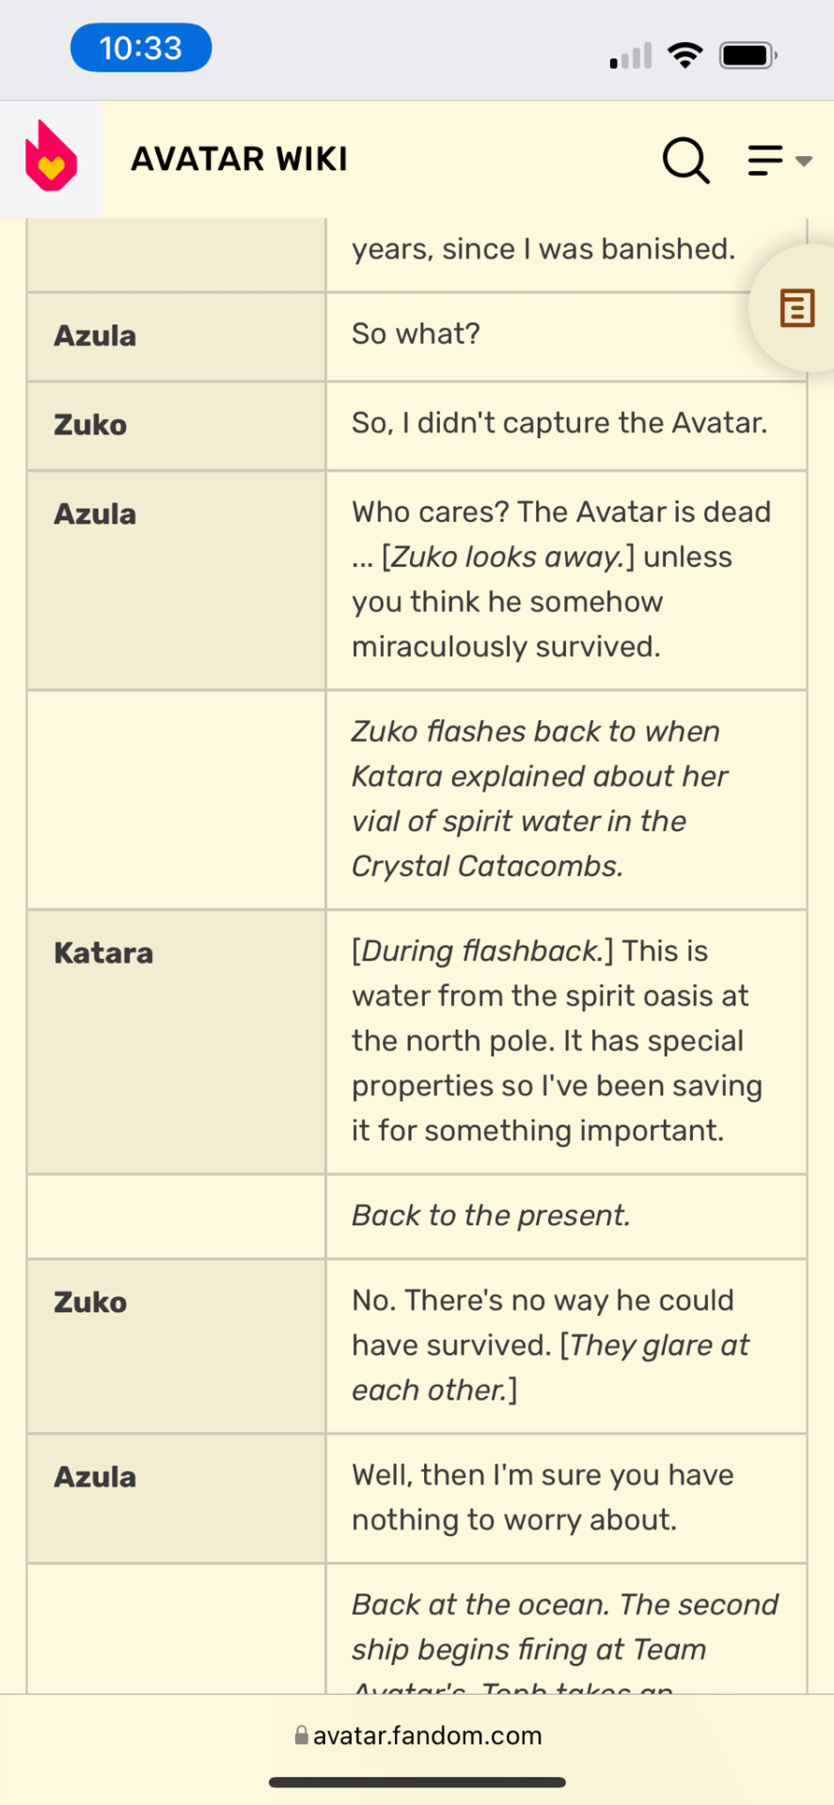Tap the 10:33 time pill

click(x=141, y=48)
